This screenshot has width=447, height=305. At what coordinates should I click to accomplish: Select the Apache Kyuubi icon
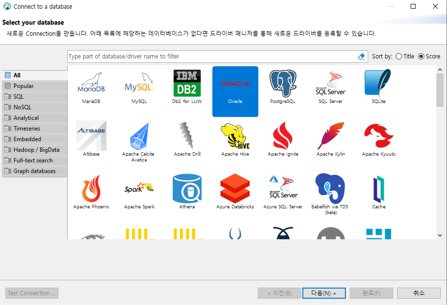point(379,136)
